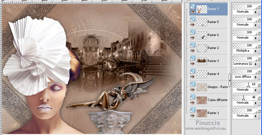This screenshot has height=135, width=262.
Task: Hide the Raster 1 layer eye
Action: coord(193,116)
